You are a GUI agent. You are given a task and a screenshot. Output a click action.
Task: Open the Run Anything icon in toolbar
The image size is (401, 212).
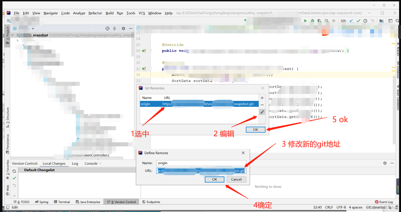click(390, 21)
